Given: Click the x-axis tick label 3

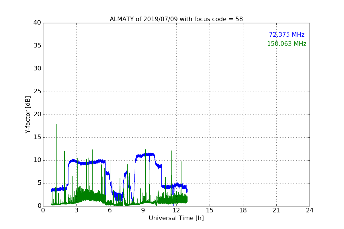Looking at the screenshot, I should (x=77, y=210).
